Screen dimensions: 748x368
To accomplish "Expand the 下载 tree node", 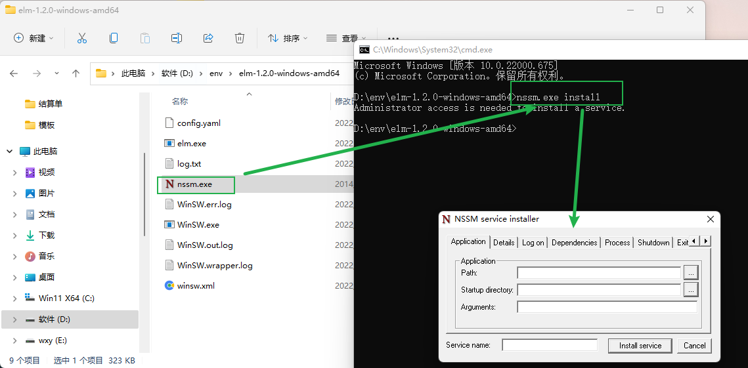I will [x=15, y=235].
